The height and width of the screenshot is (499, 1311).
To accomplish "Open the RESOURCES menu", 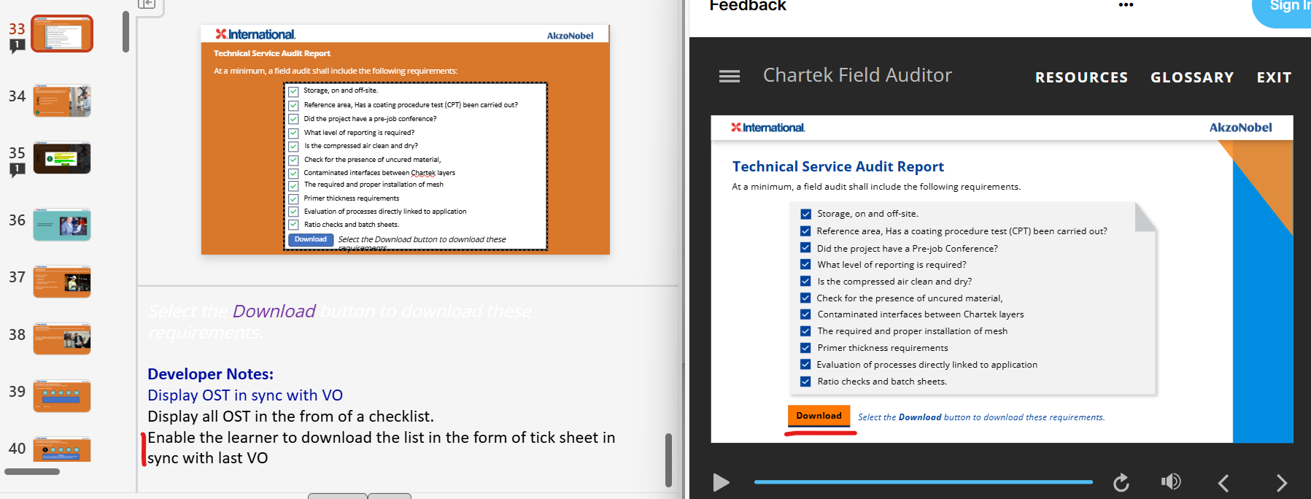I will point(1081,77).
